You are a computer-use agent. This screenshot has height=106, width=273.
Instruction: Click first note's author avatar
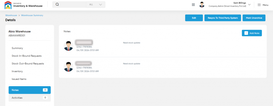pyautogui.click(x=69, y=46)
